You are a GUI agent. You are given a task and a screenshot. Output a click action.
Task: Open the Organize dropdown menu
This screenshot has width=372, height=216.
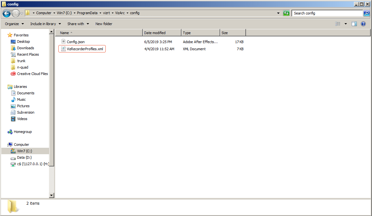[14, 24]
